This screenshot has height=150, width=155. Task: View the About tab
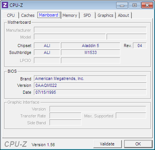[123, 15]
